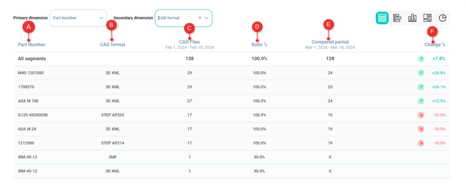This screenshot has width=466, height=188.
Task: Select the vertical bar chart view
Action: click(412, 18)
